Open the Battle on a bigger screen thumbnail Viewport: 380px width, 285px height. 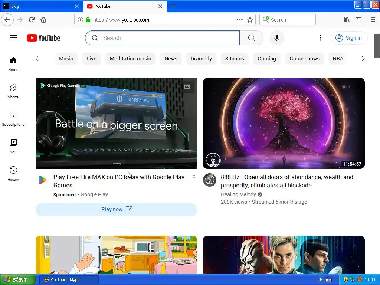pos(116,123)
